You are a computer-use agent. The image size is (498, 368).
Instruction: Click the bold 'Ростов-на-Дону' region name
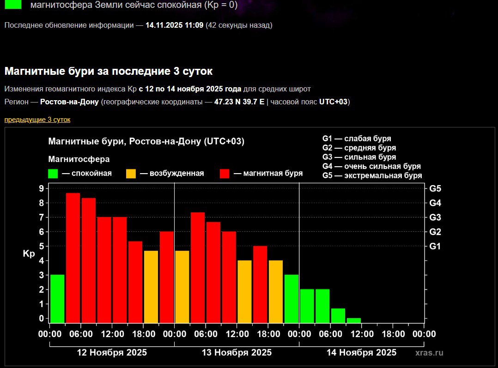pyautogui.click(x=69, y=102)
